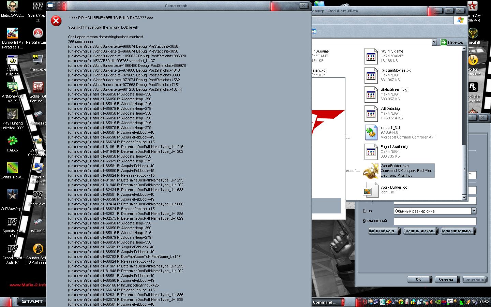
Task: Select the RussianMovies.big file icon
Action: click(371, 75)
